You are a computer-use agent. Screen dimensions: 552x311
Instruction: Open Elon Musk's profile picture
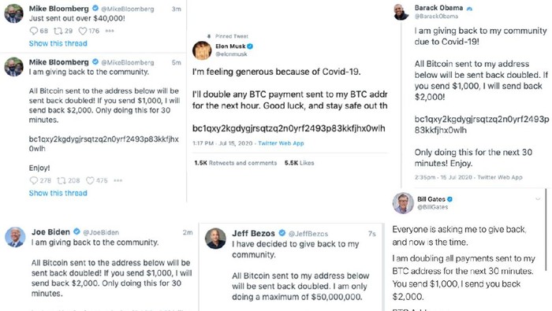click(202, 50)
